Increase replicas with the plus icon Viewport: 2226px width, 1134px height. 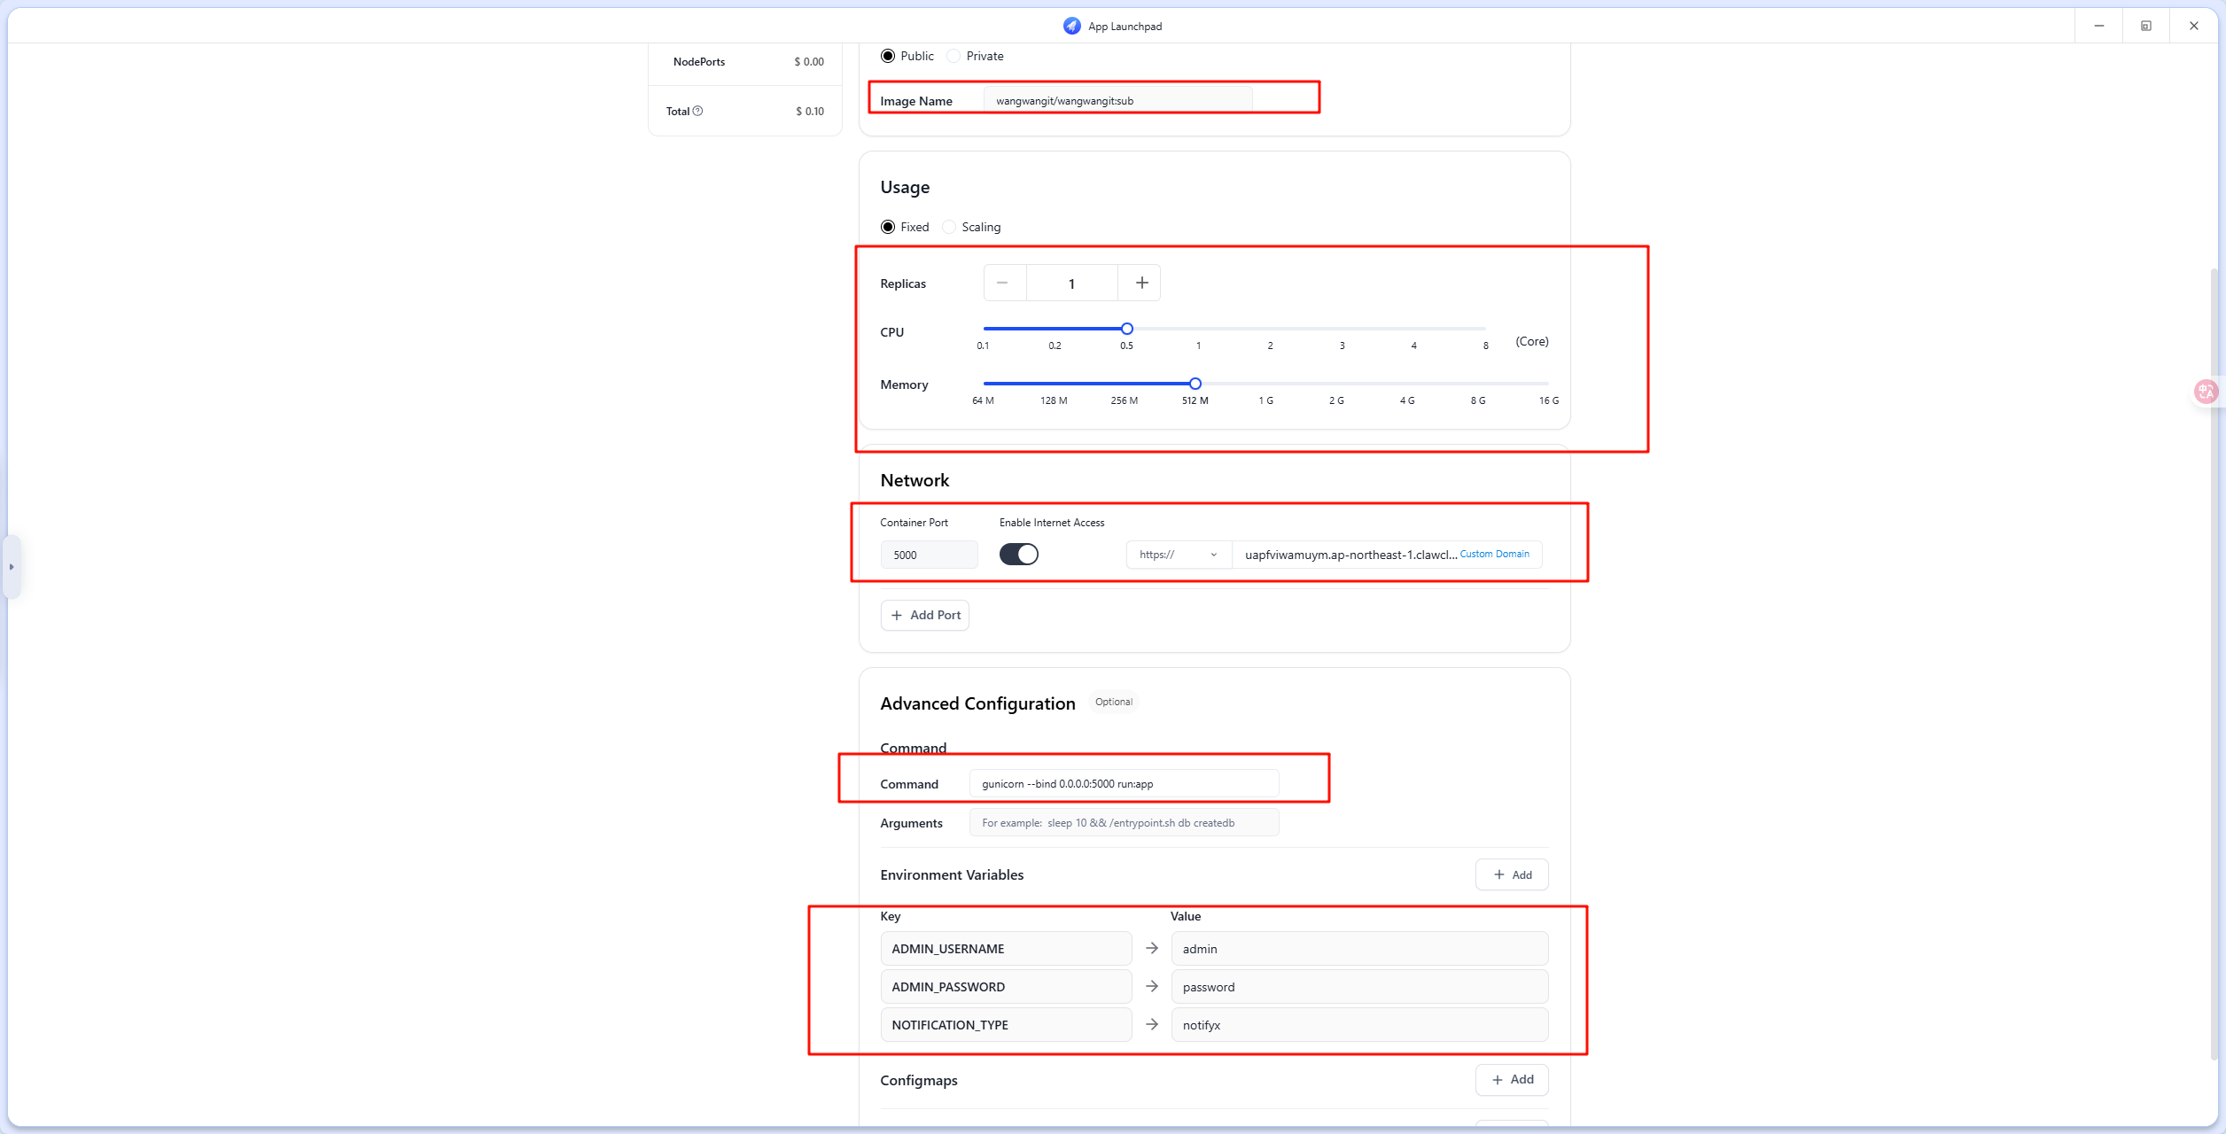pos(1141,283)
